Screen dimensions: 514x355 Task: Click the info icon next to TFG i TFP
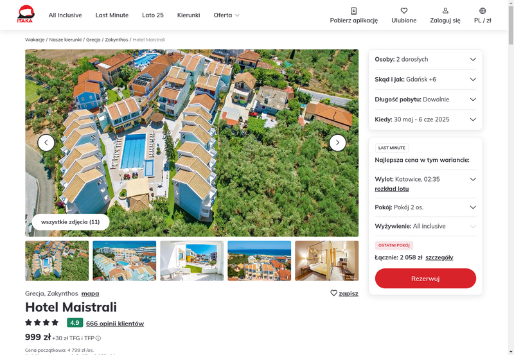(98, 338)
